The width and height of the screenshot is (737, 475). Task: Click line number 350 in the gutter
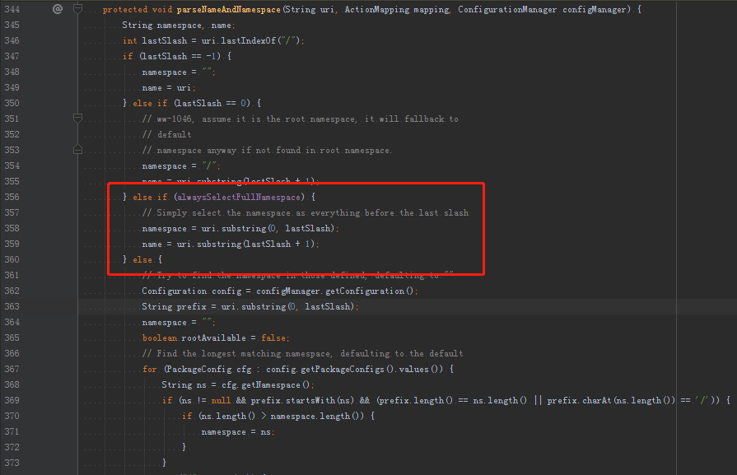(12, 103)
